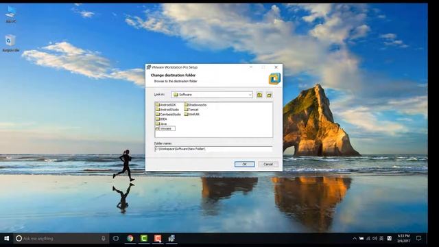Select the Shadowsocks folder
Image resolution: width=439 pixels, height=247 pixels.
coord(195,105)
